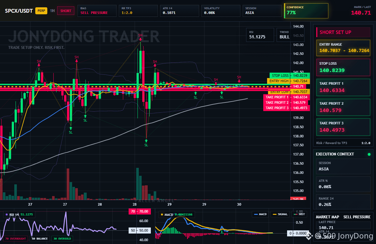Click the 50 BALANCE tag

point(40,239)
